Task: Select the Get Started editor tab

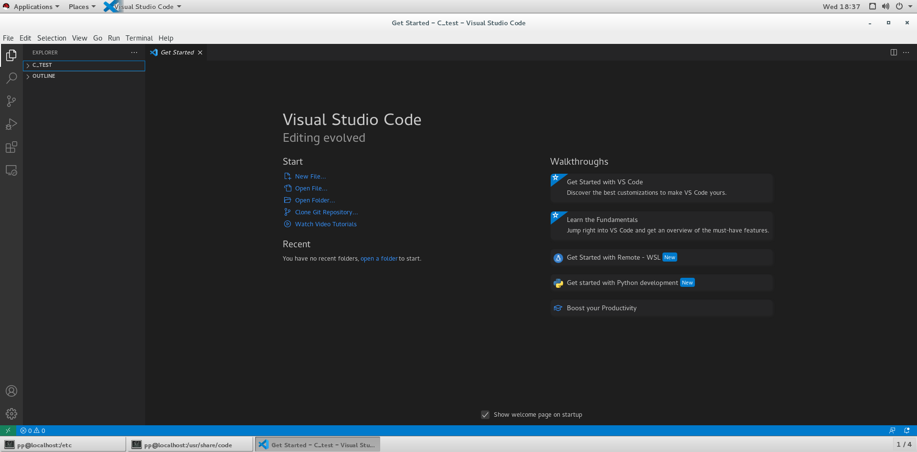Action: pos(176,53)
